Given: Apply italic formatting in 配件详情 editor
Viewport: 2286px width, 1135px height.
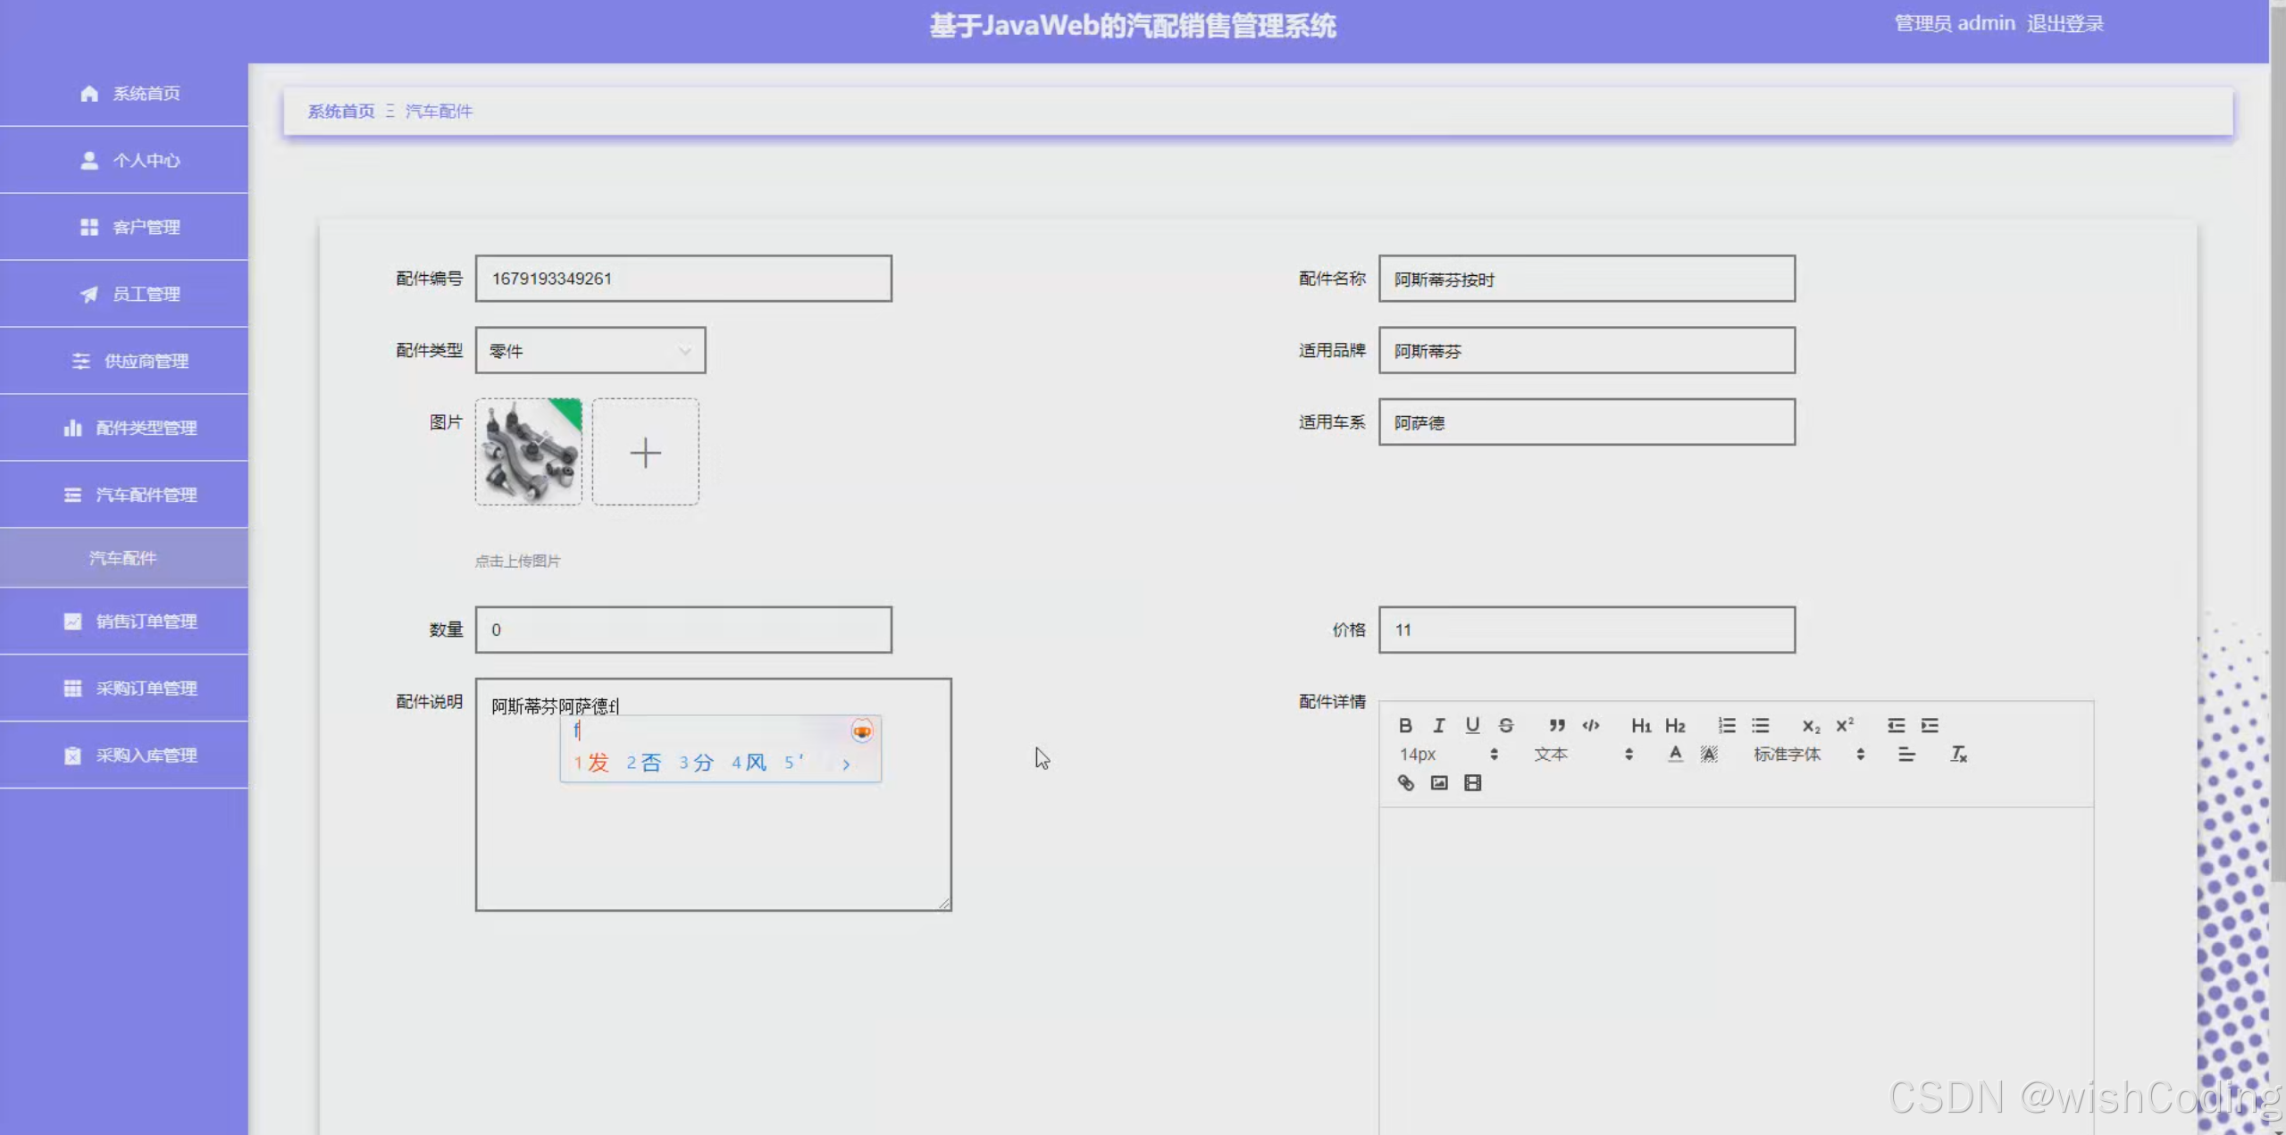Looking at the screenshot, I should (1438, 725).
